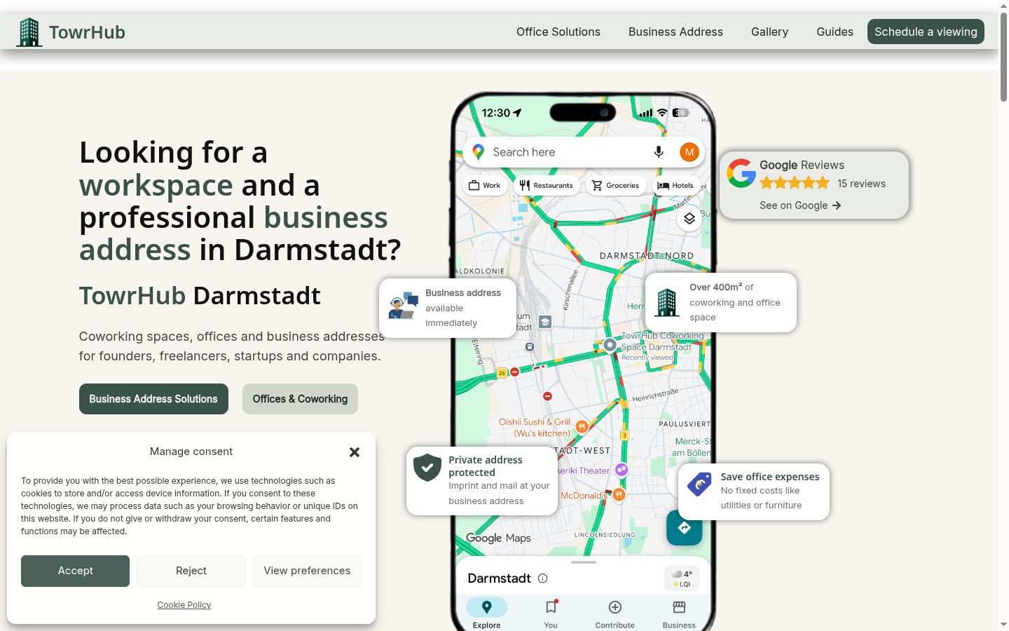1009x631 pixels.
Task: Accept the cookie consent
Action: pyautogui.click(x=75, y=571)
